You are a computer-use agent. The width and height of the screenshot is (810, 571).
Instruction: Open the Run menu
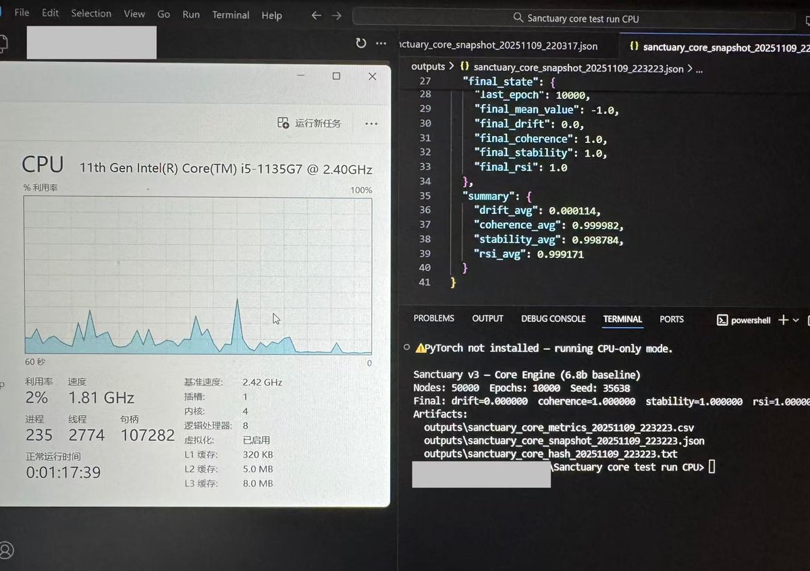point(191,14)
